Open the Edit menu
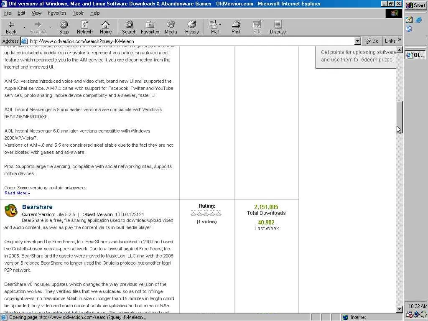 click(x=21, y=13)
